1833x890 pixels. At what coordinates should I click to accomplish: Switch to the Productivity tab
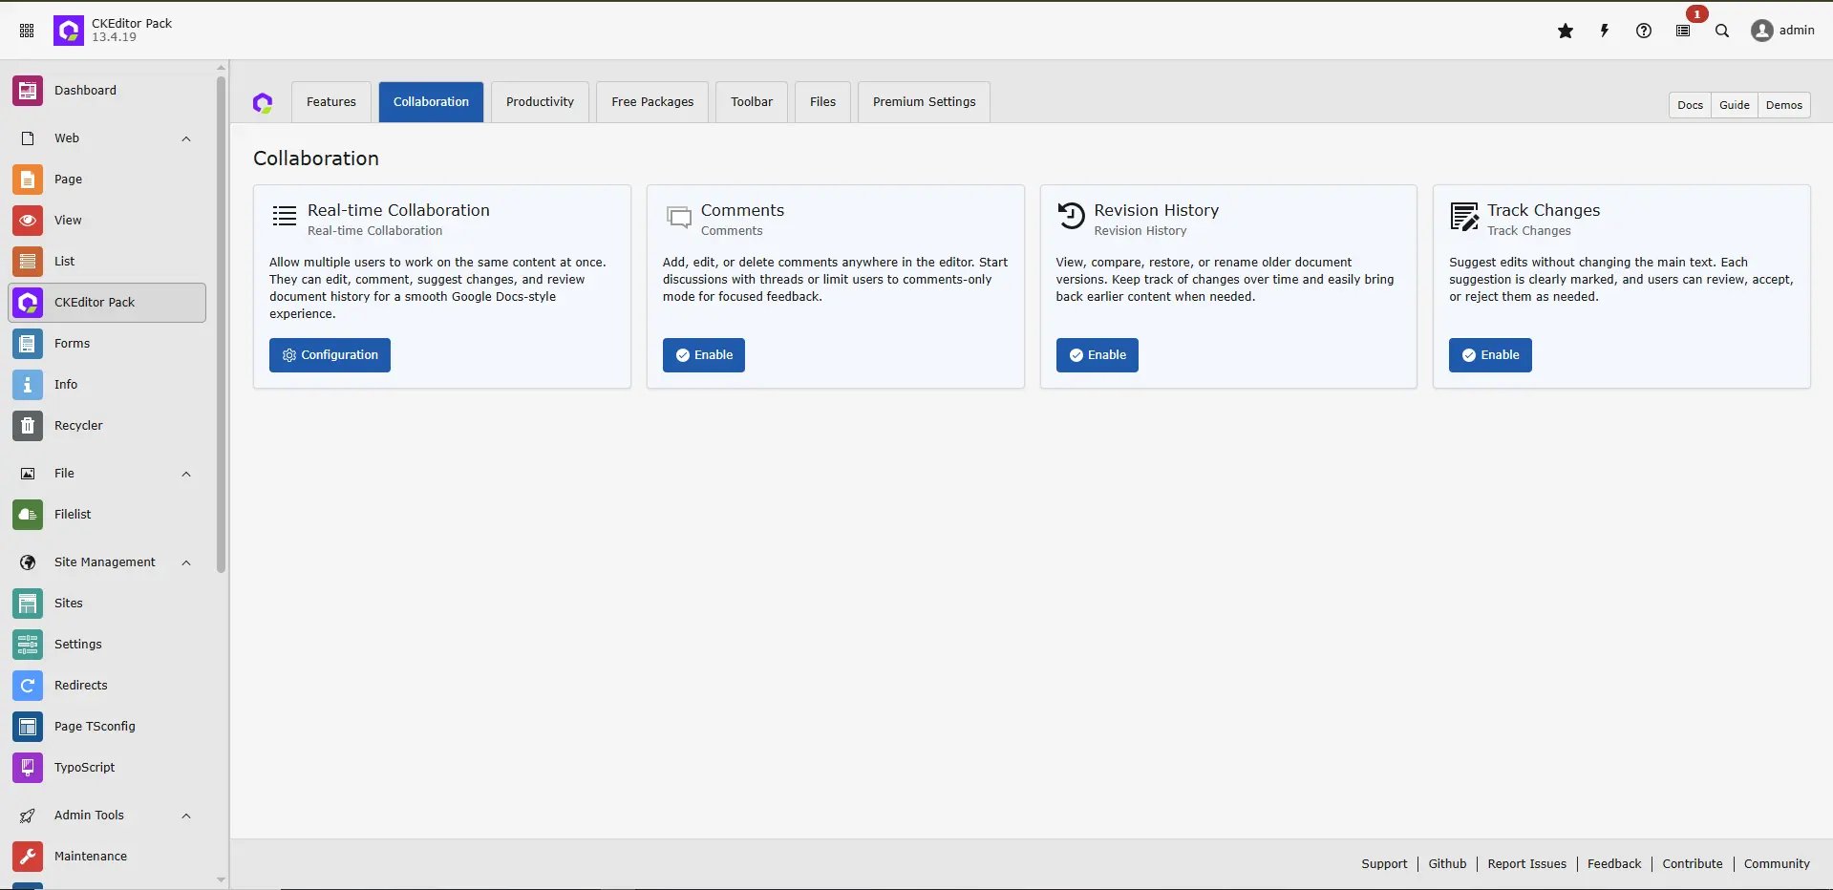[x=540, y=102]
